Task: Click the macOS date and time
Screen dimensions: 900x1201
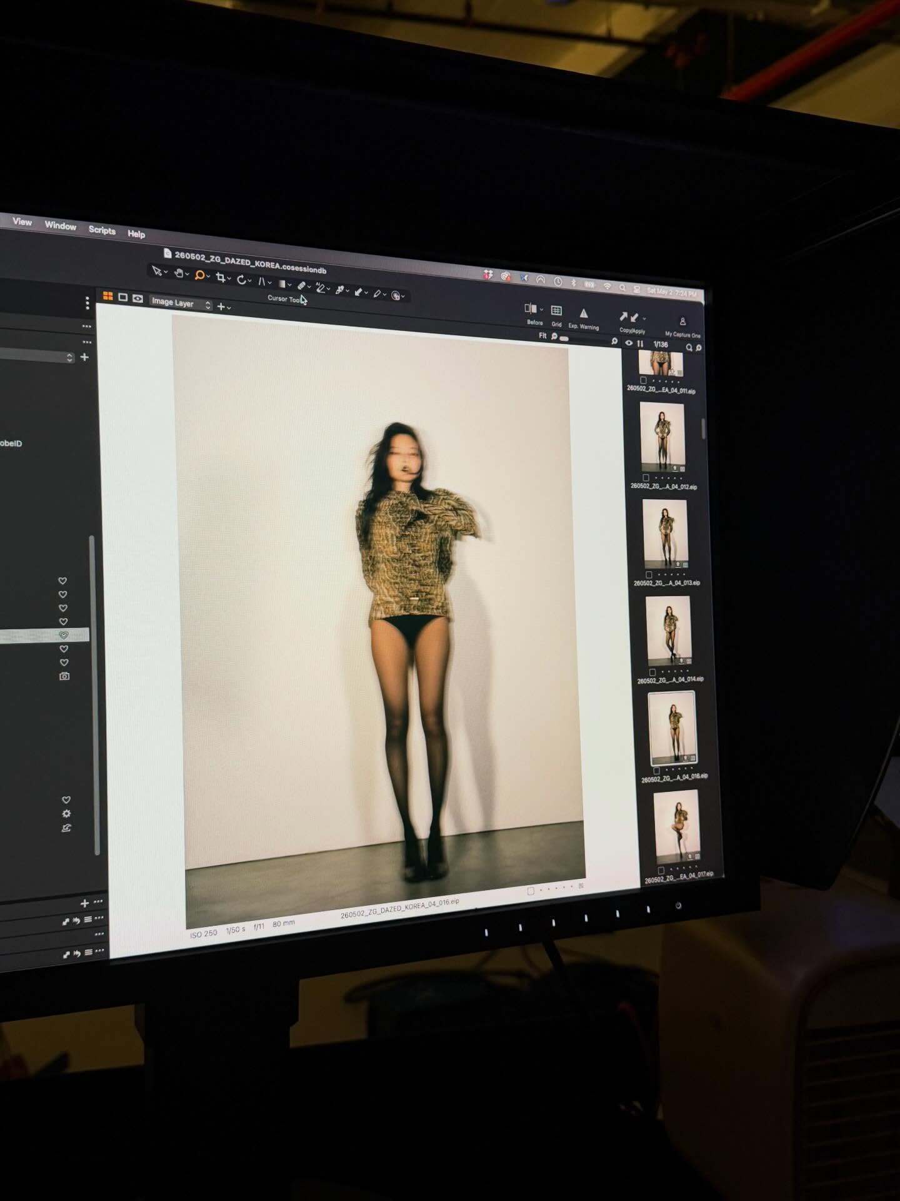Action: 672,292
